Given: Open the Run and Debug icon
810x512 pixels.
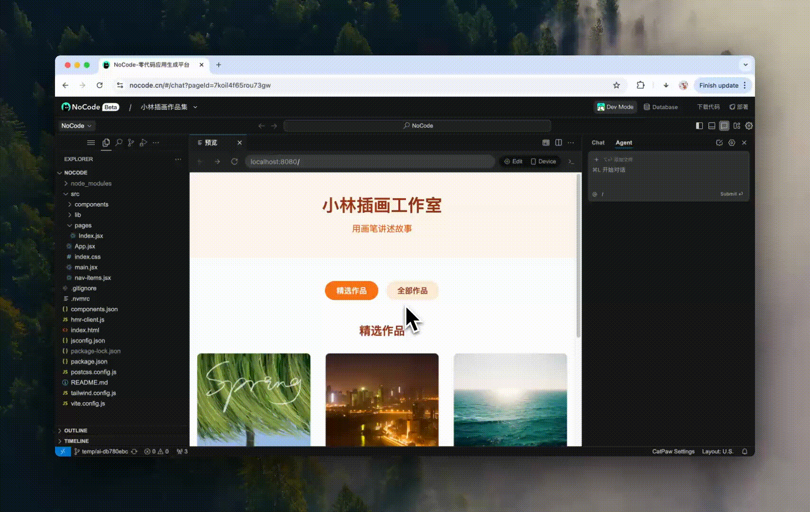Looking at the screenshot, I should tap(144, 143).
